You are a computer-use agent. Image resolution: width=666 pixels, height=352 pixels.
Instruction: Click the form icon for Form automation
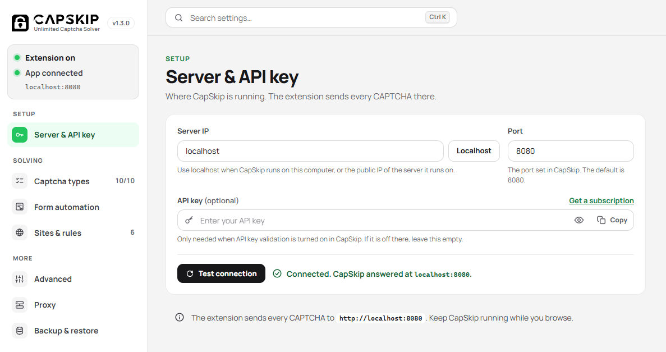20,207
